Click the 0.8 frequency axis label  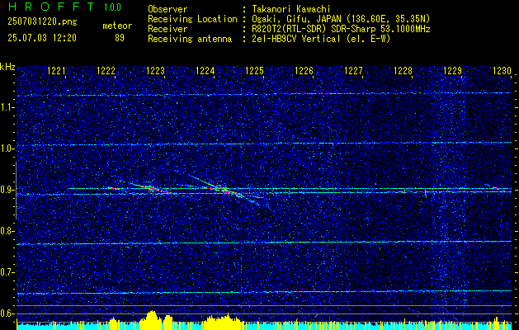7,231
